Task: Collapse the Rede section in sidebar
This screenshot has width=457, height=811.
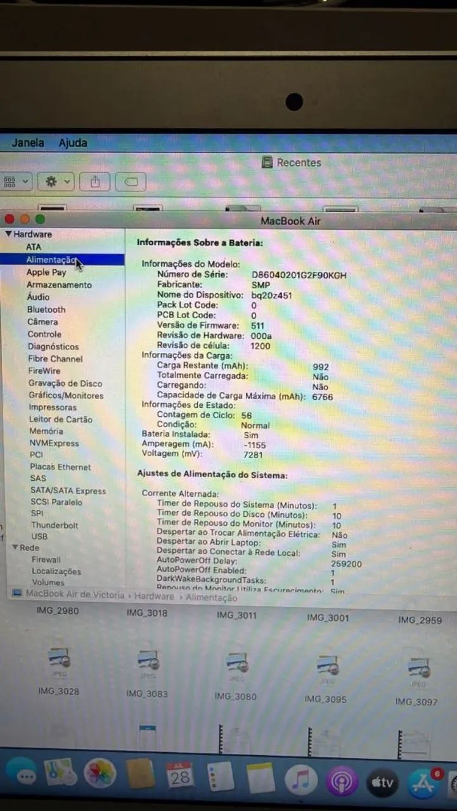Action: point(15,547)
